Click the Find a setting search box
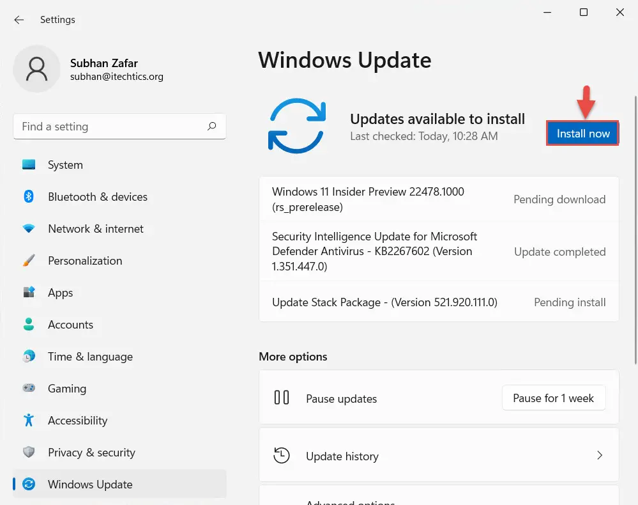This screenshot has height=505, width=638. click(x=119, y=127)
